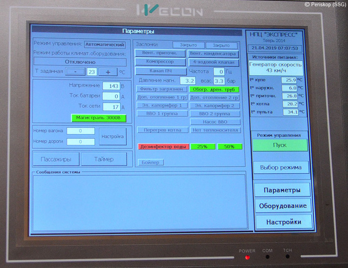Open Выбор режима mode selection
348x268 pixels.
281,167
